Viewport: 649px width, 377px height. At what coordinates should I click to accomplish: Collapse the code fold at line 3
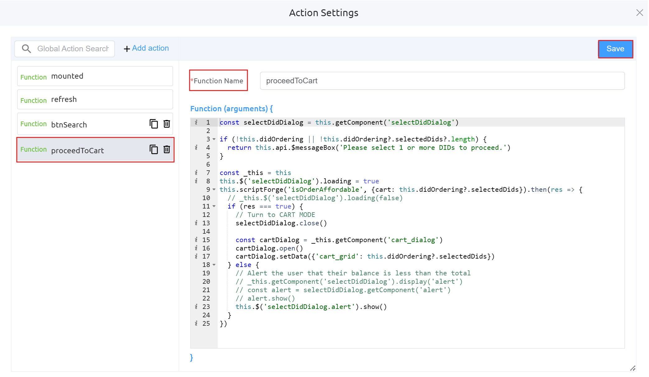(214, 139)
